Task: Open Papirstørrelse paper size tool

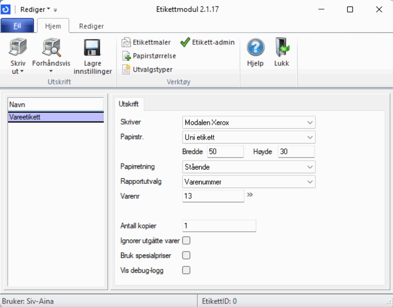Action: click(x=149, y=56)
